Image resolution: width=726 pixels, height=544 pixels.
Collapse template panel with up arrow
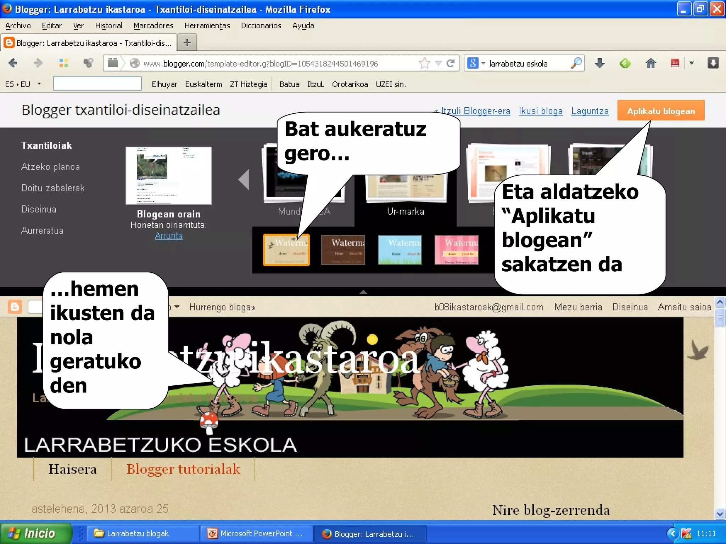point(363,292)
